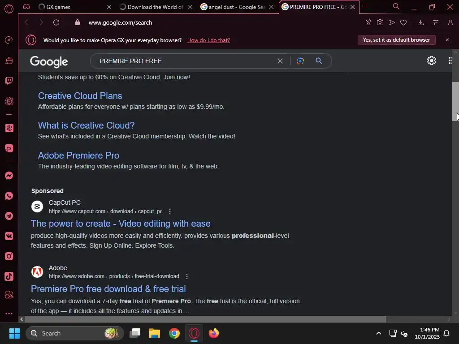Screen dimensions: 459x344
Task: Dismiss the default browser banner
Action: click(447, 40)
